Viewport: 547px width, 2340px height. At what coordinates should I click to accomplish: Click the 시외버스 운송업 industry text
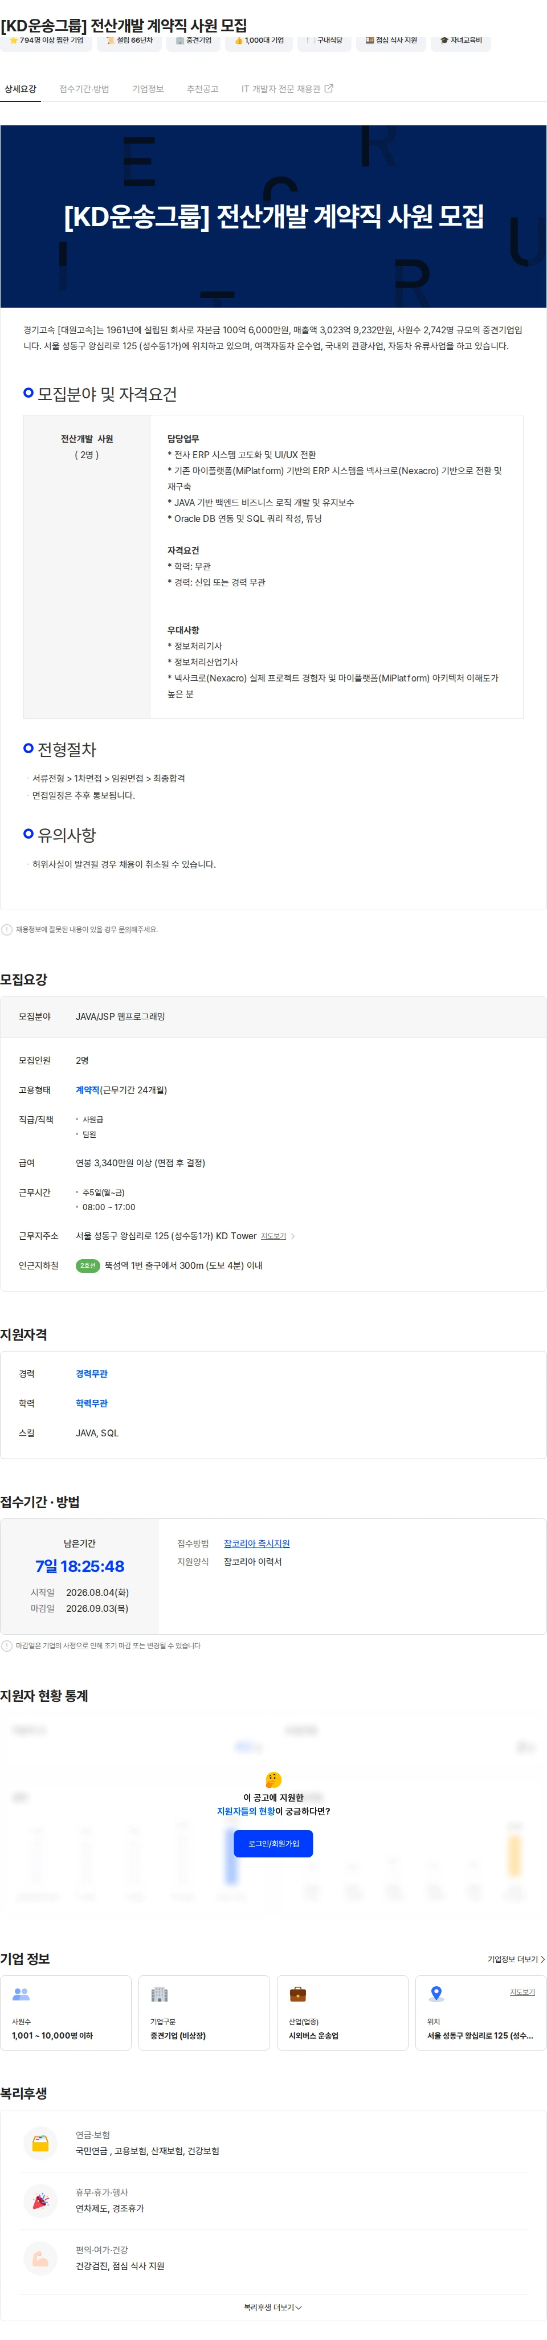pyautogui.click(x=313, y=2036)
